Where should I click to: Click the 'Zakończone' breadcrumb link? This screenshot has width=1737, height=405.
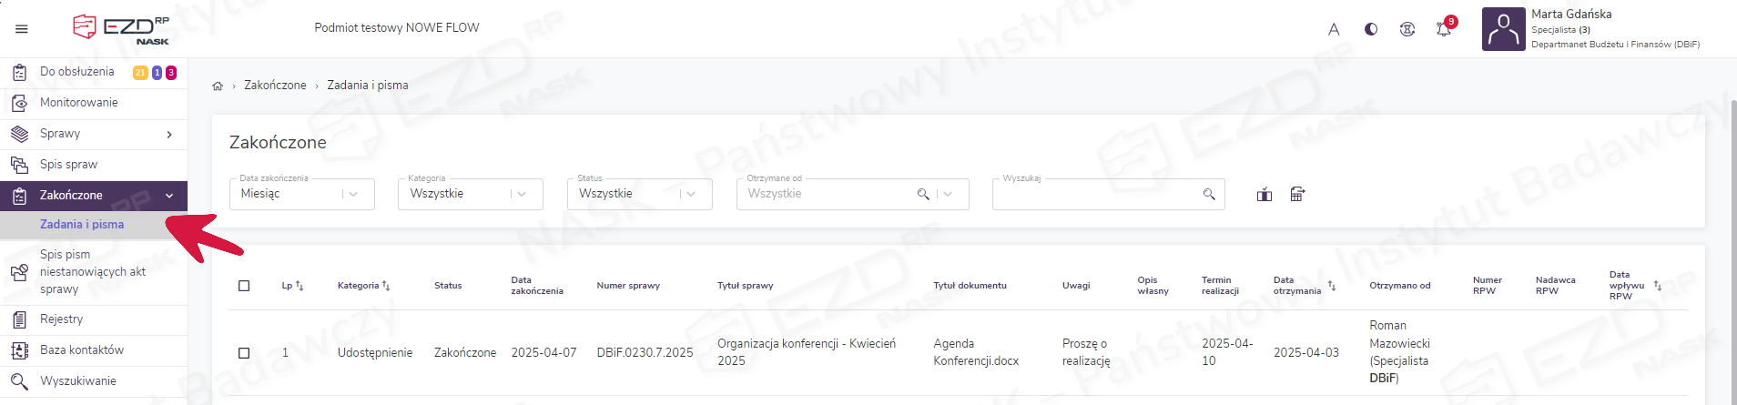tap(275, 86)
